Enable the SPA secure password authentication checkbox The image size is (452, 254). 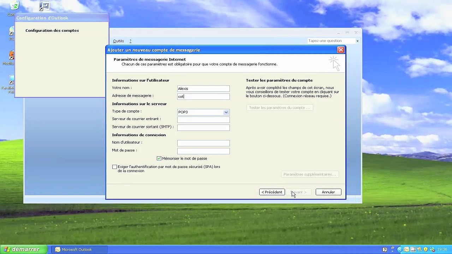(114, 167)
